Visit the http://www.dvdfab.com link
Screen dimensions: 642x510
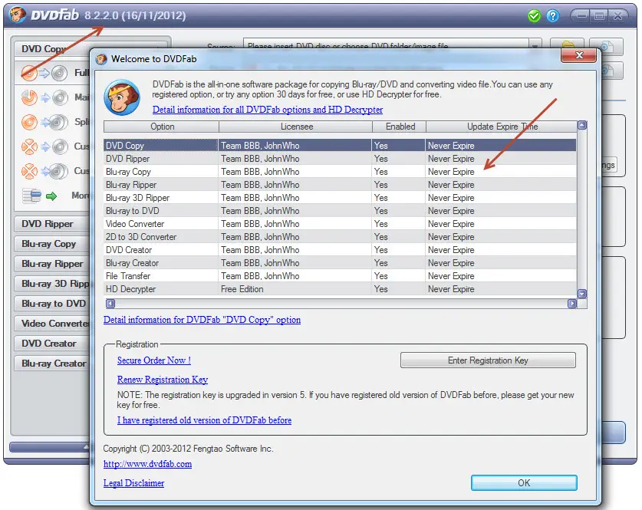[147, 464]
